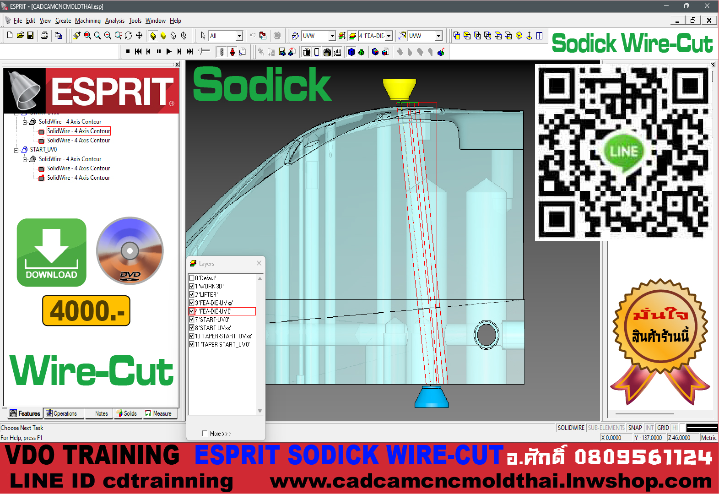Click the Pan view cross-arrows icon

click(x=139, y=35)
